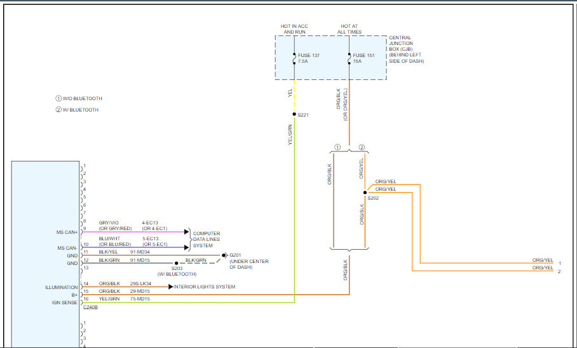Select the ILLUMINATION pin label
This screenshot has height=348, width=577.
61,287
